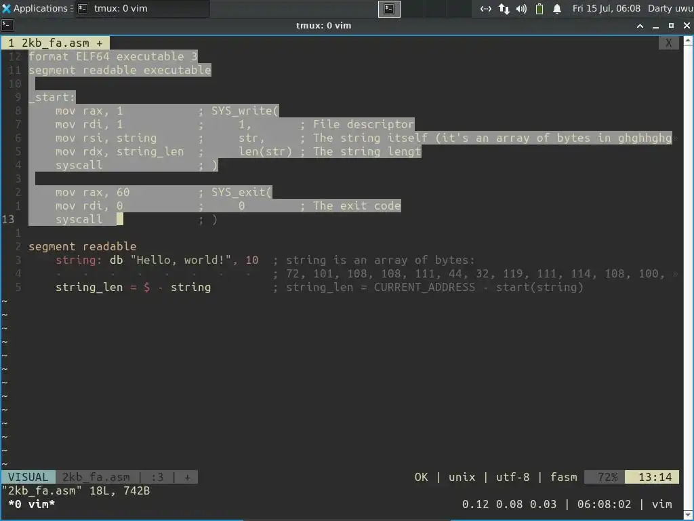Click 'mov rdx, string_len' instruction
This screenshot has width=694, height=521.
pos(119,151)
